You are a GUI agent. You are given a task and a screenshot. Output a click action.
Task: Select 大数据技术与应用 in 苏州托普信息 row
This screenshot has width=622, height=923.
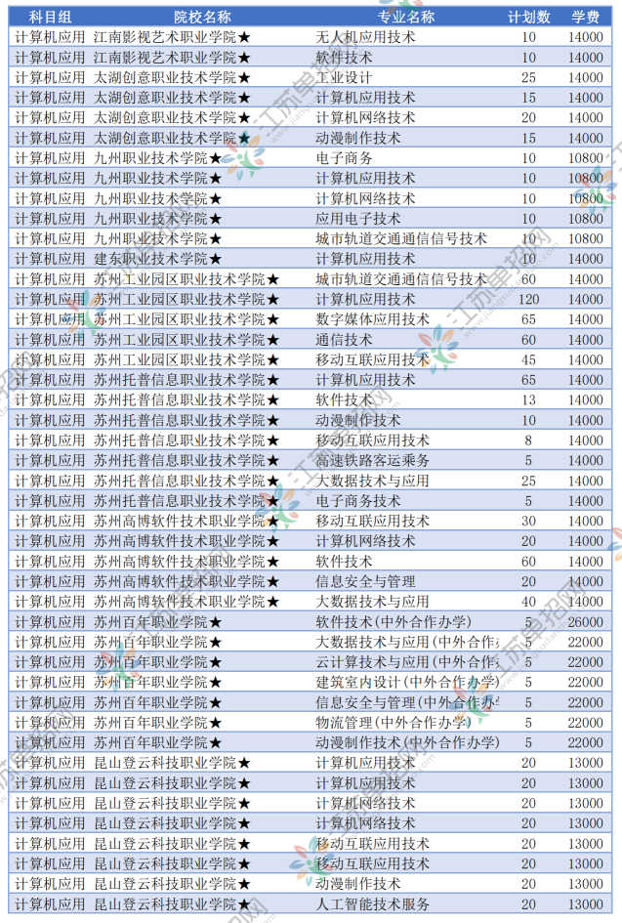372,481
